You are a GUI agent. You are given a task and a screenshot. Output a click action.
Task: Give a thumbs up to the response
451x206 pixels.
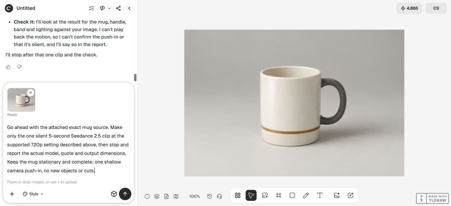[x=8, y=67]
